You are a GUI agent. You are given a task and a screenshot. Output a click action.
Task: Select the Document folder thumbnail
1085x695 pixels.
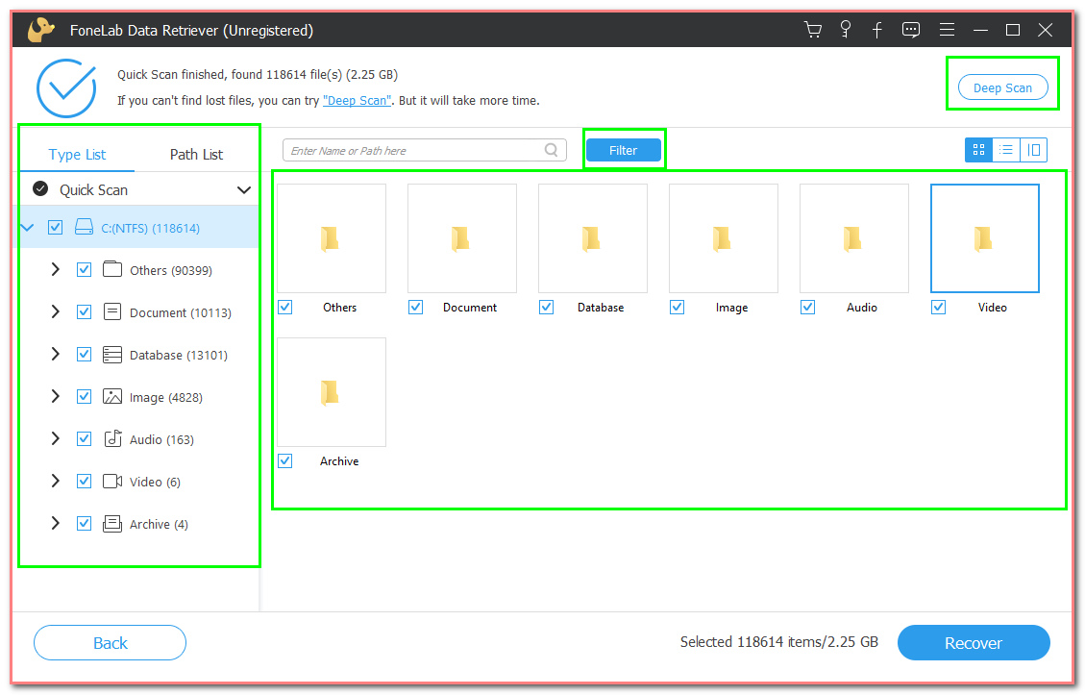click(x=462, y=238)
